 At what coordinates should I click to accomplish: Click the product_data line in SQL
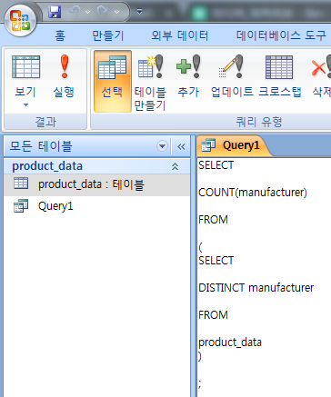coord(230,342)
